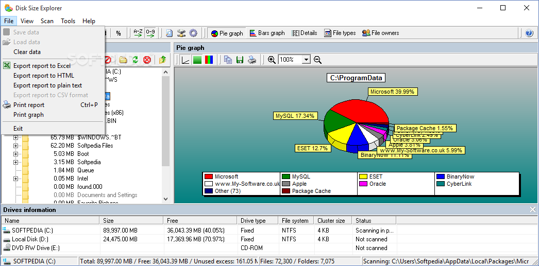Sort drives by the Size column header
Image resolution: width=539 pixels, height=266 pixels.
132,221
